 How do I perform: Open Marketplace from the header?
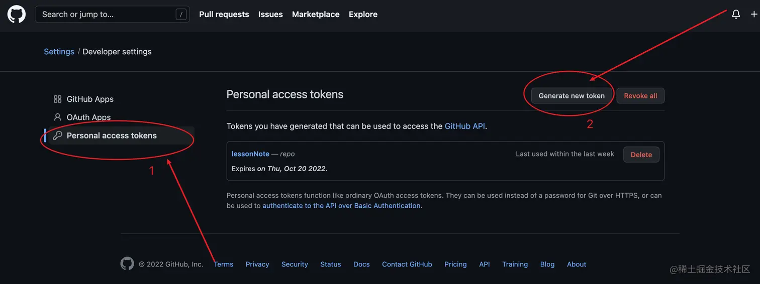click(316, 15)
